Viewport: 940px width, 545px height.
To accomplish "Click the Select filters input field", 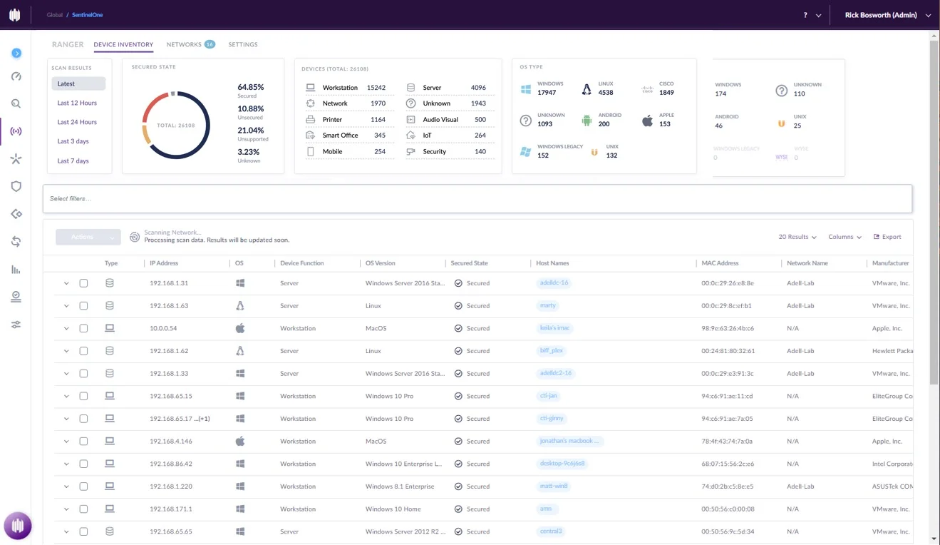I will pos(477,199).
